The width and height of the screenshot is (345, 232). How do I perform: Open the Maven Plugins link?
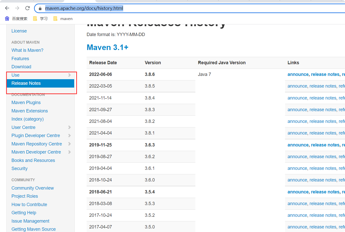point(26,103)
